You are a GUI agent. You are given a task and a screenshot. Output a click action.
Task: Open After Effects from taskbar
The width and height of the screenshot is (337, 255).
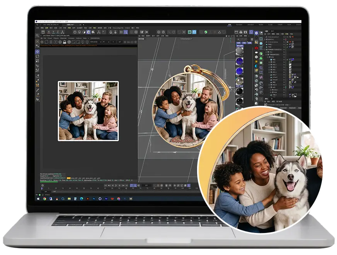(x=106, y=199)
